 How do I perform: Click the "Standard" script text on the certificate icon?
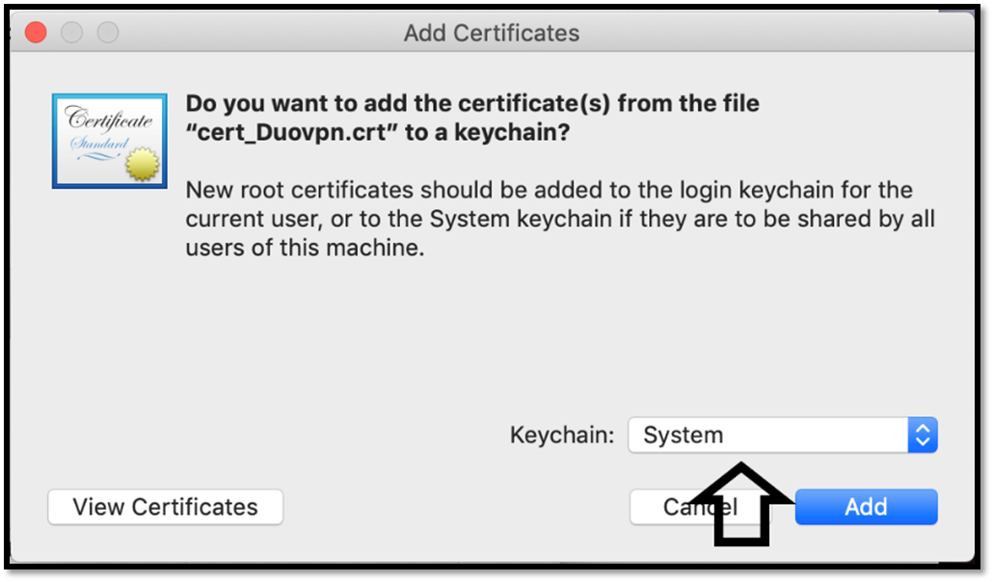[x=99, y=144]
